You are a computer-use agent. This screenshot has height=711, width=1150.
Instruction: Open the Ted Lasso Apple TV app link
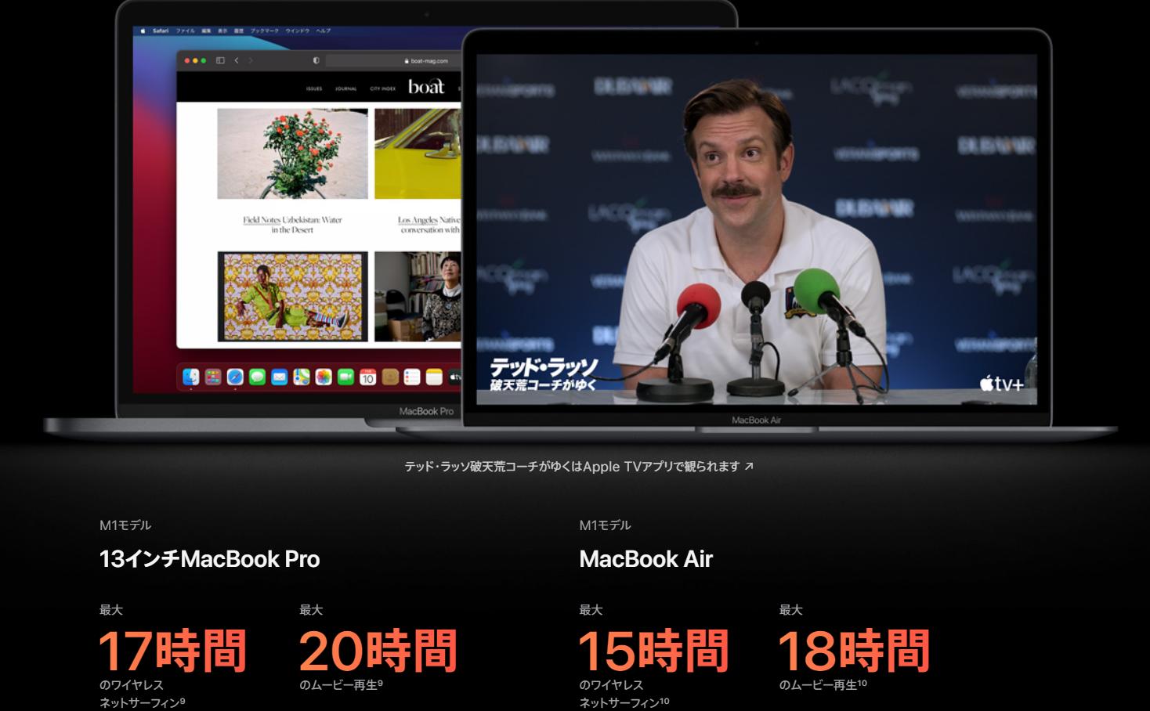[x=579, y=467]
